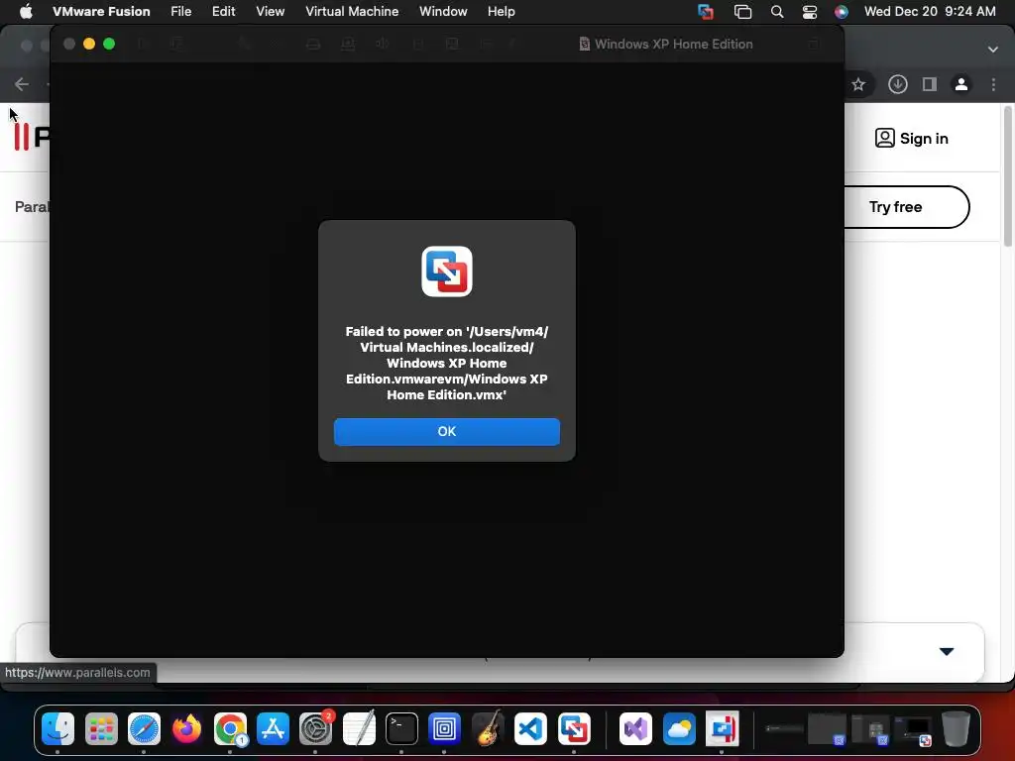The height and width of the screenshot is (761, 1015).
Task: Open Terminal from the Dock
Action: pyautogui.click(x=401, y=729)
